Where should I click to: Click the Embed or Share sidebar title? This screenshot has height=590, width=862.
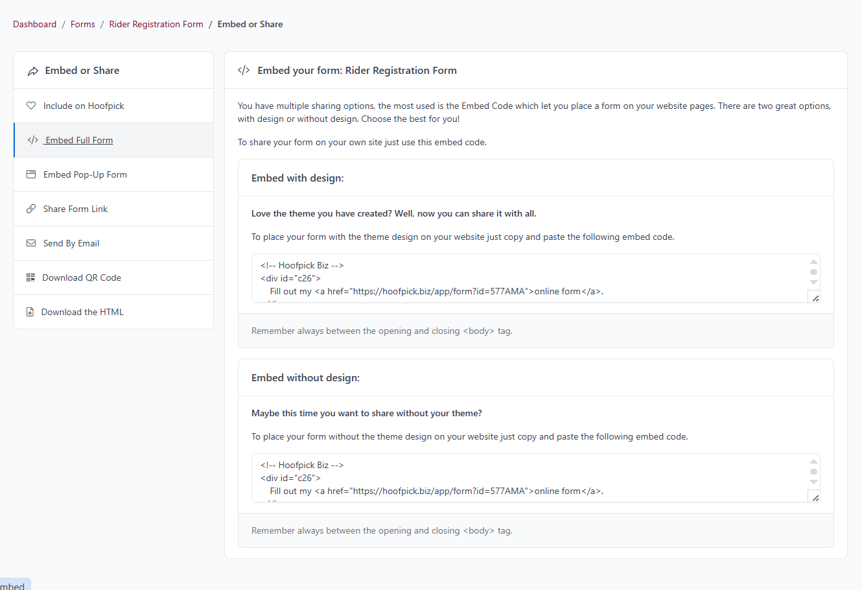82,70
